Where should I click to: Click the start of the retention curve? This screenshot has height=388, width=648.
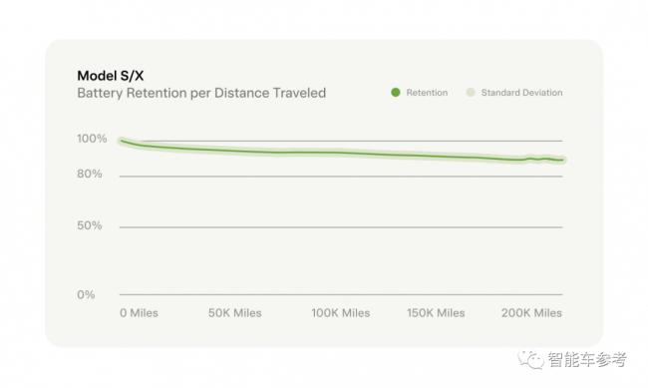[x=122, y=141]
